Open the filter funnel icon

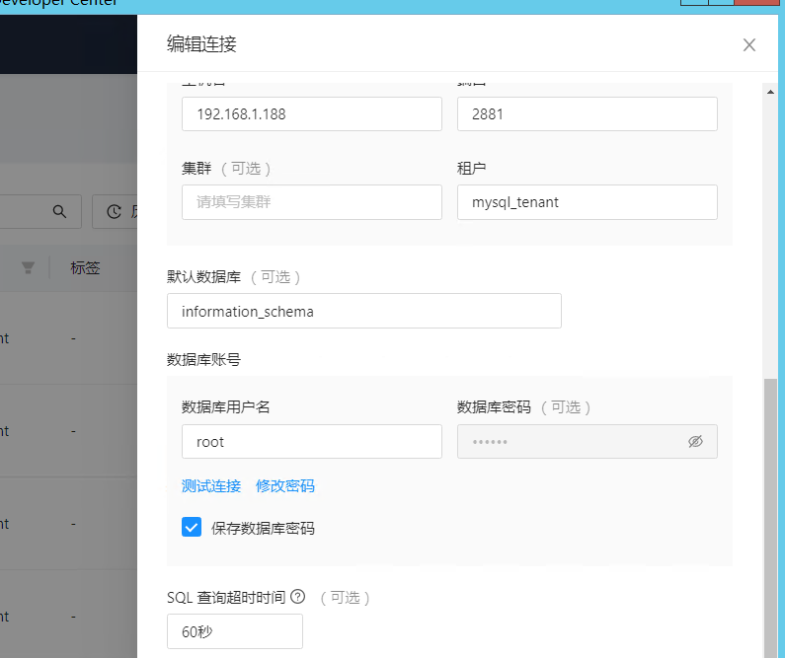(28, 267)
